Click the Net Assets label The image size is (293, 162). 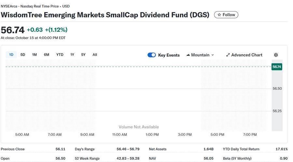[x=158, y=149]
